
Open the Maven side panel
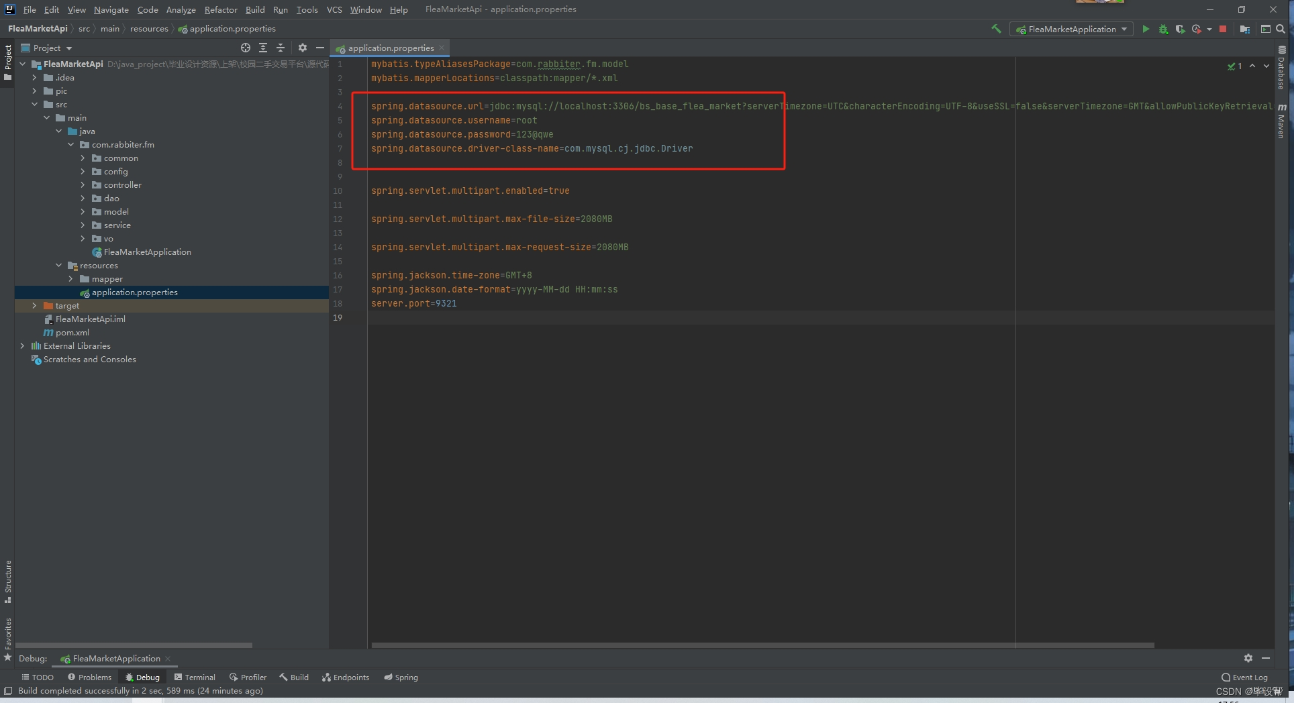(1282, 121)
